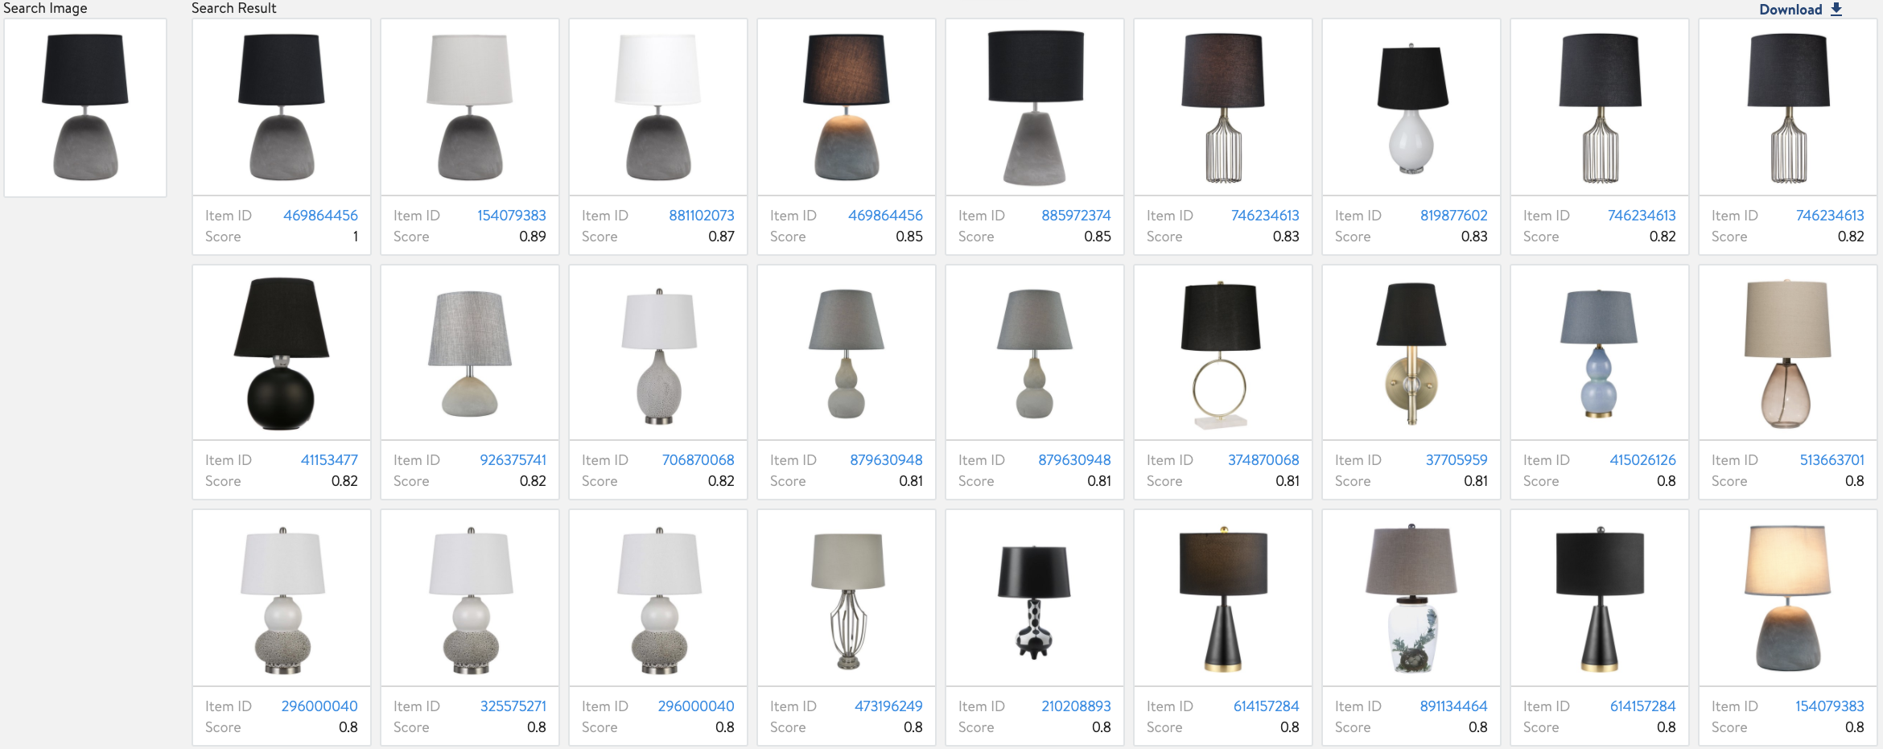
Task: Open item ID 885972374 link
Action: click(1076, 216)
